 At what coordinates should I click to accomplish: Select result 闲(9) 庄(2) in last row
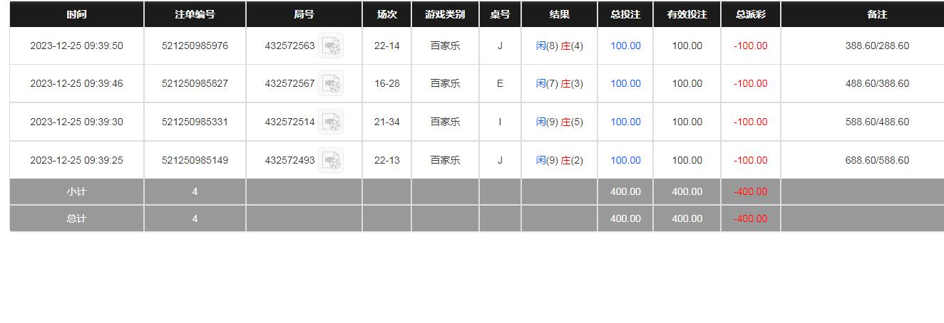pos(559,160)
